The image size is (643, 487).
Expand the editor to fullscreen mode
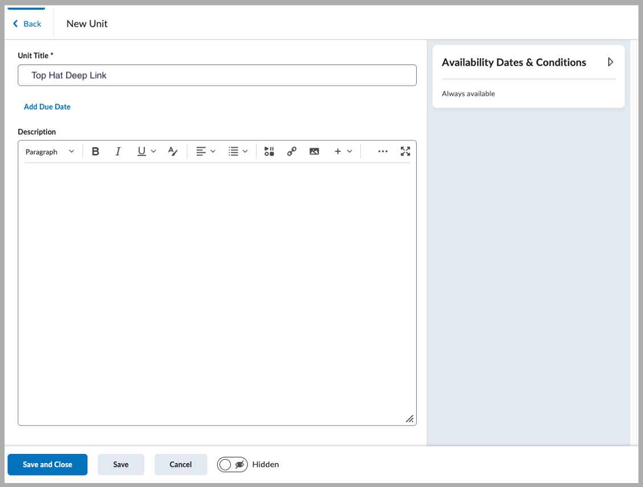point(405,151)
